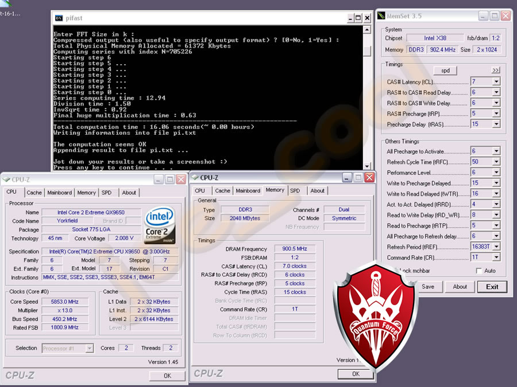Click the left CPU-Z window title icon
The image size is (517, 387).
(6, 179)
